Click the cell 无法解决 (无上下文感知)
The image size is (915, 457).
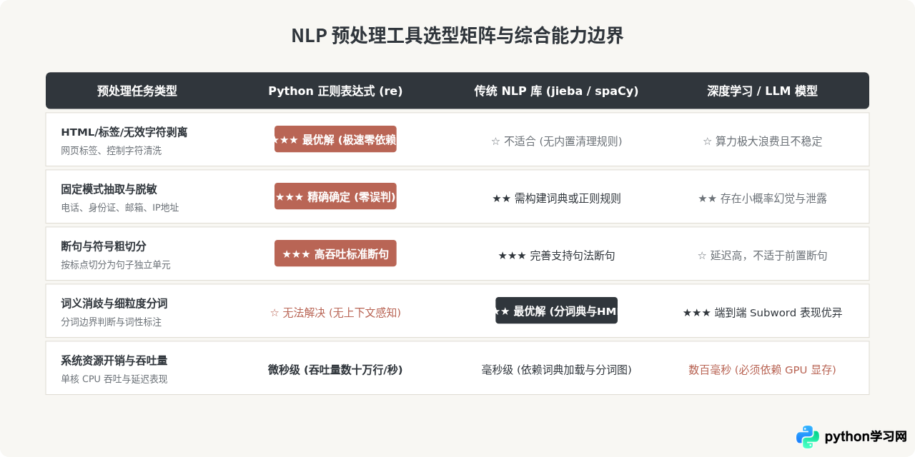(335, 313)
